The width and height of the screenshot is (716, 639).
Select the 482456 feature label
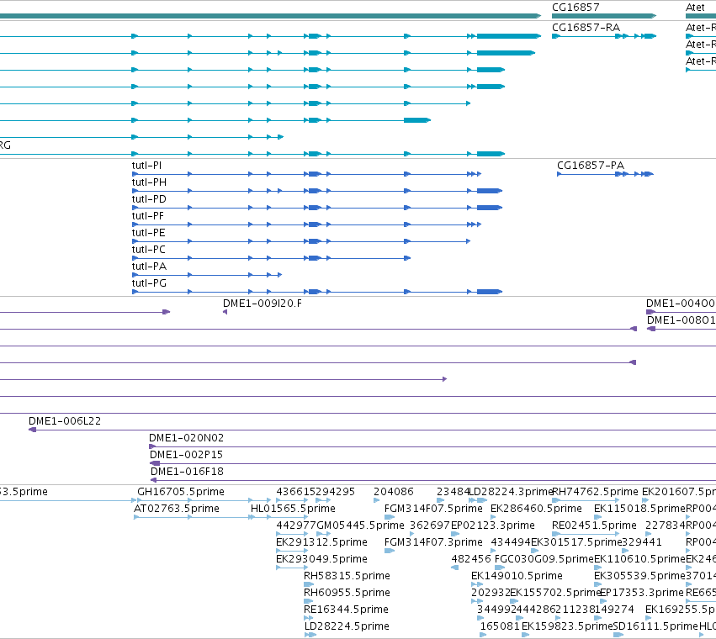click(x=471, y=558)
